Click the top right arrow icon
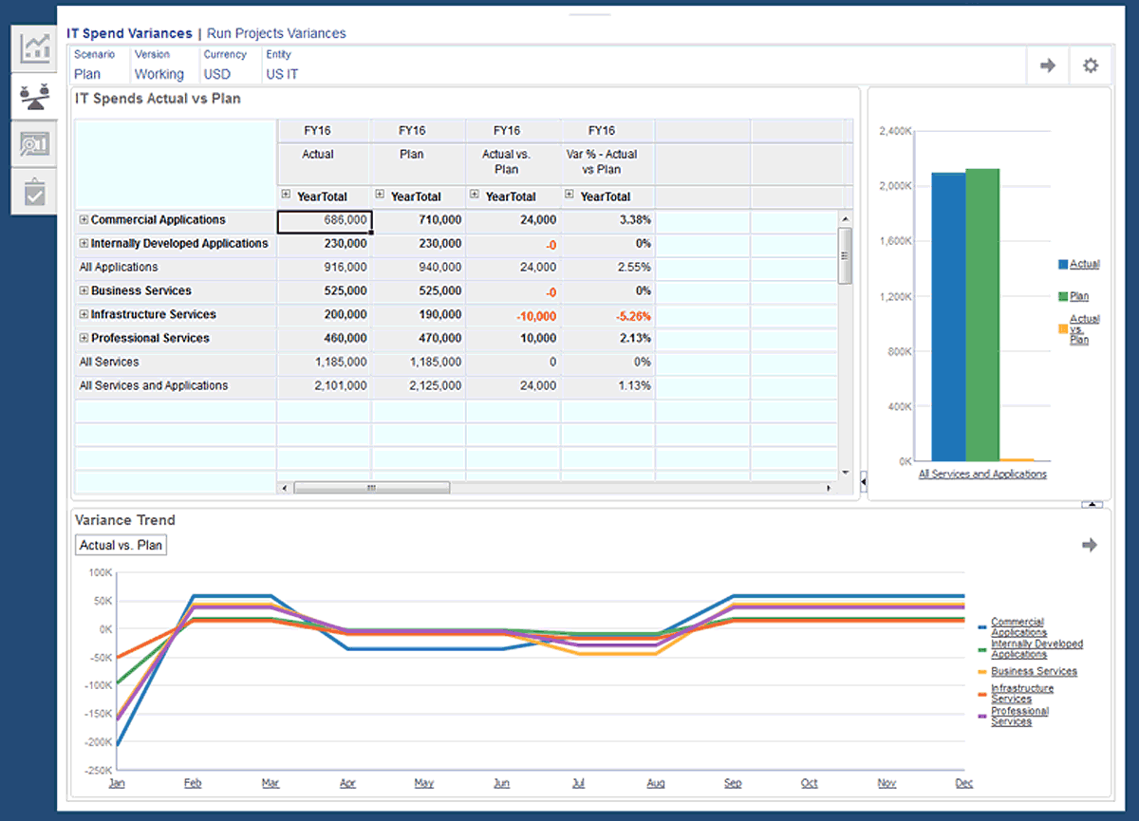The height and width of the screenshot is (821, 1139). click(x=1048, y=65)
